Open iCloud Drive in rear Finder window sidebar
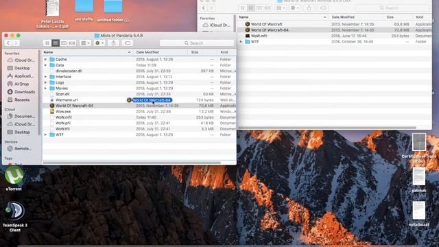 pyautogui.click(x=217, y=25)
